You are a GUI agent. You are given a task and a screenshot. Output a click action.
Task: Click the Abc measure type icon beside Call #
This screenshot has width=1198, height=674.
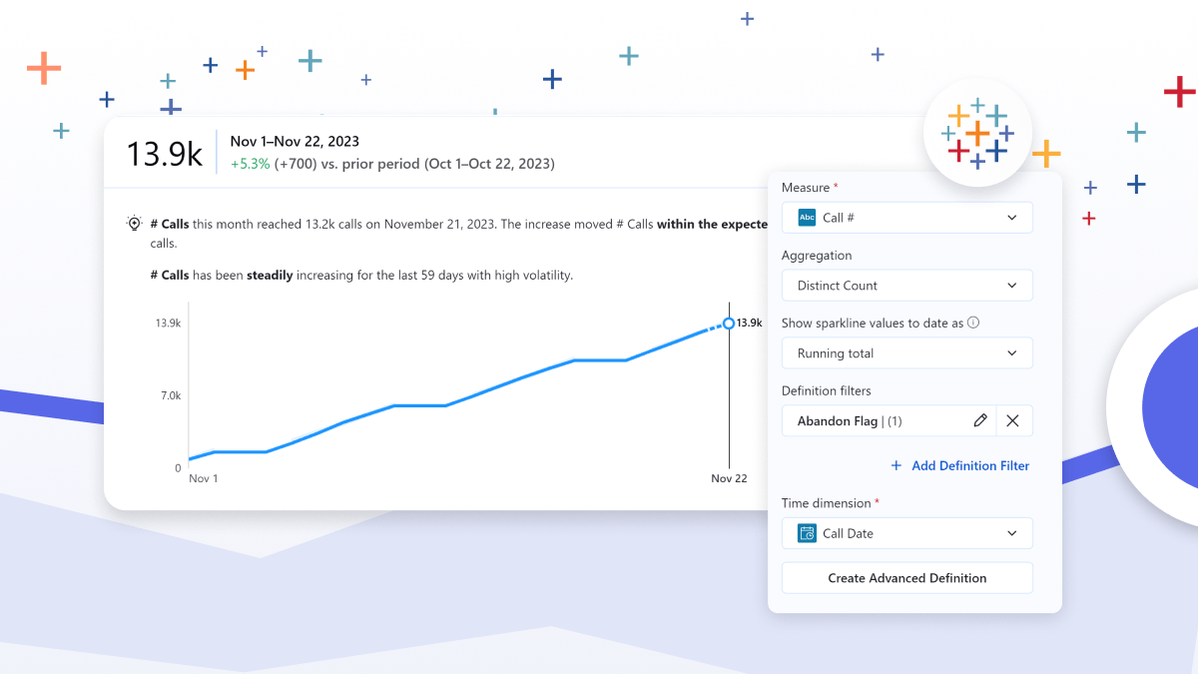(x=806, y=217)
